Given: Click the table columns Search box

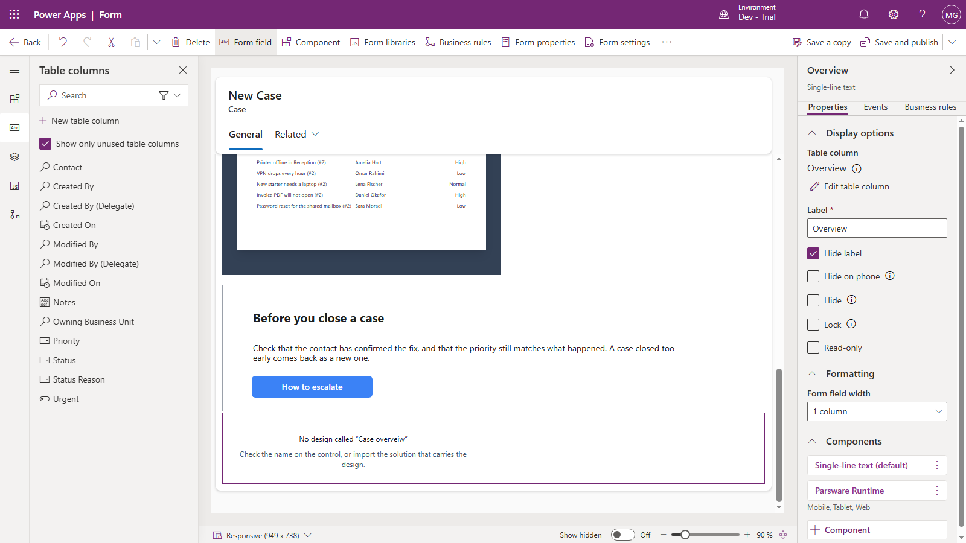Looking at the screenshot, I should (97, 95).
